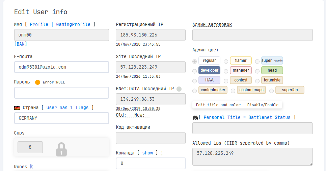Click the Страна field showing GERMANY
The height and width of the screenshot is (171, 326).
click(61, 118)
